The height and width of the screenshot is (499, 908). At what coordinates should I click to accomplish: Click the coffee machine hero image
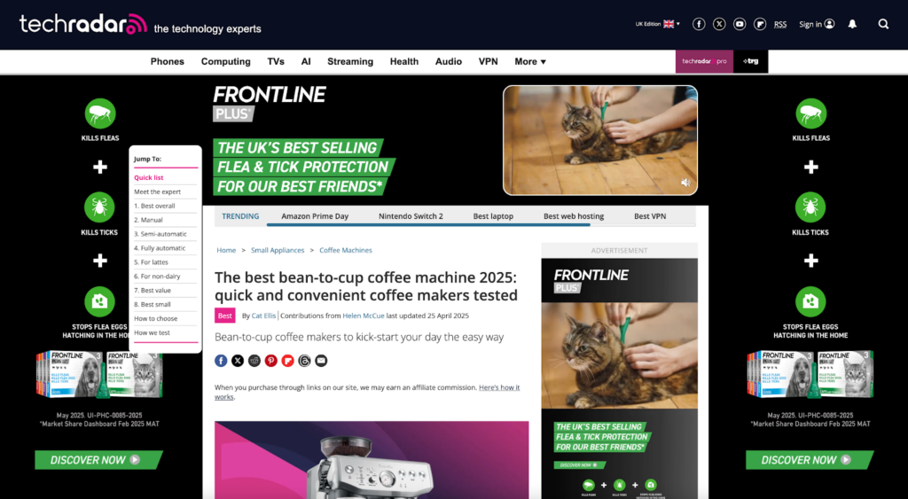pos(372,460)
